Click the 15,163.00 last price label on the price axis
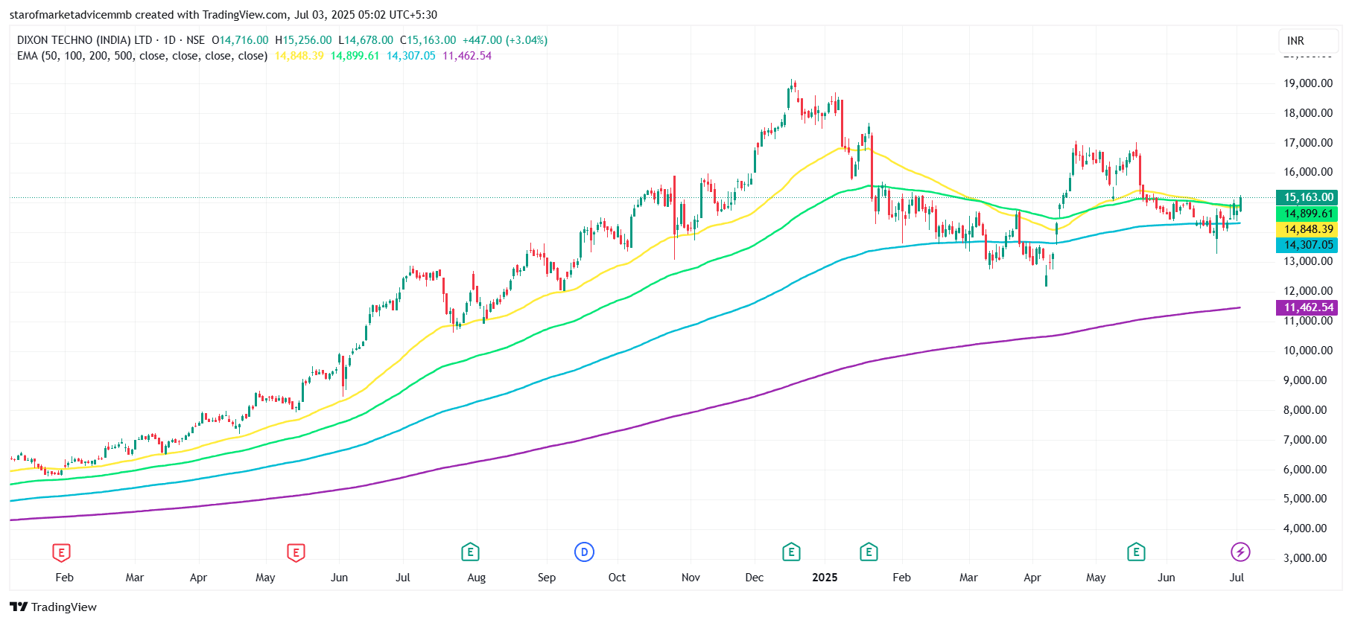The width and height of the screenshot is (1352, 623). [x=1307, y=197]
